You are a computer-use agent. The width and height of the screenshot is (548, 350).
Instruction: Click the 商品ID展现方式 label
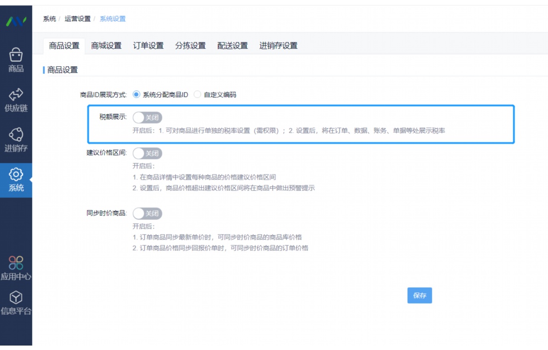[103, 94]
